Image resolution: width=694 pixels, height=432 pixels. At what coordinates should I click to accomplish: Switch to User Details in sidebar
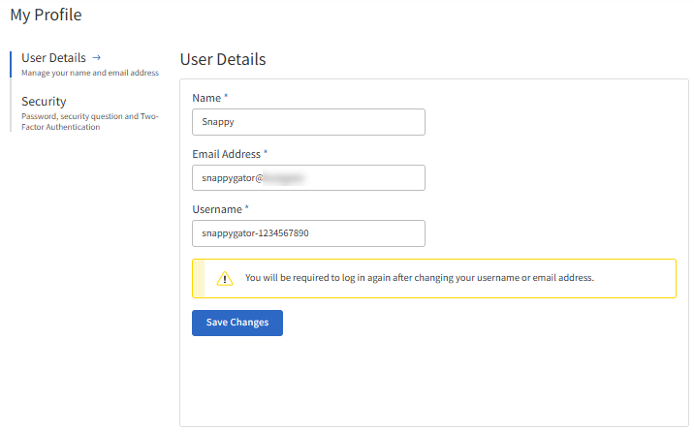[x=54, y=58]
